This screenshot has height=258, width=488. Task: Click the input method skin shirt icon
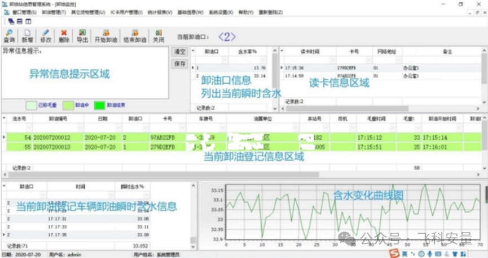pyautogui.click(x=455, y=254)
